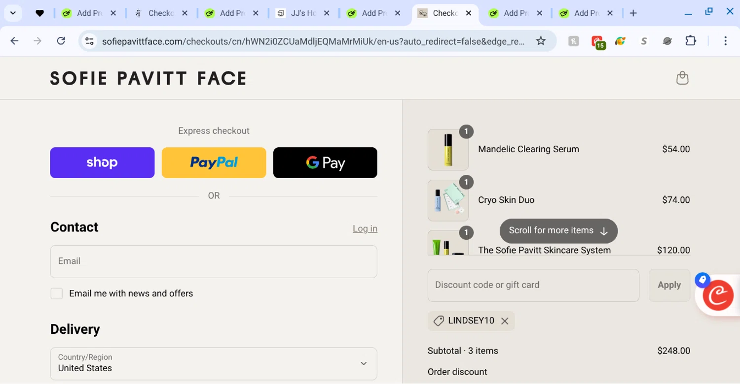Click the 'Order discount' label
The image size is (740, 384).
(x=457, y=372)
